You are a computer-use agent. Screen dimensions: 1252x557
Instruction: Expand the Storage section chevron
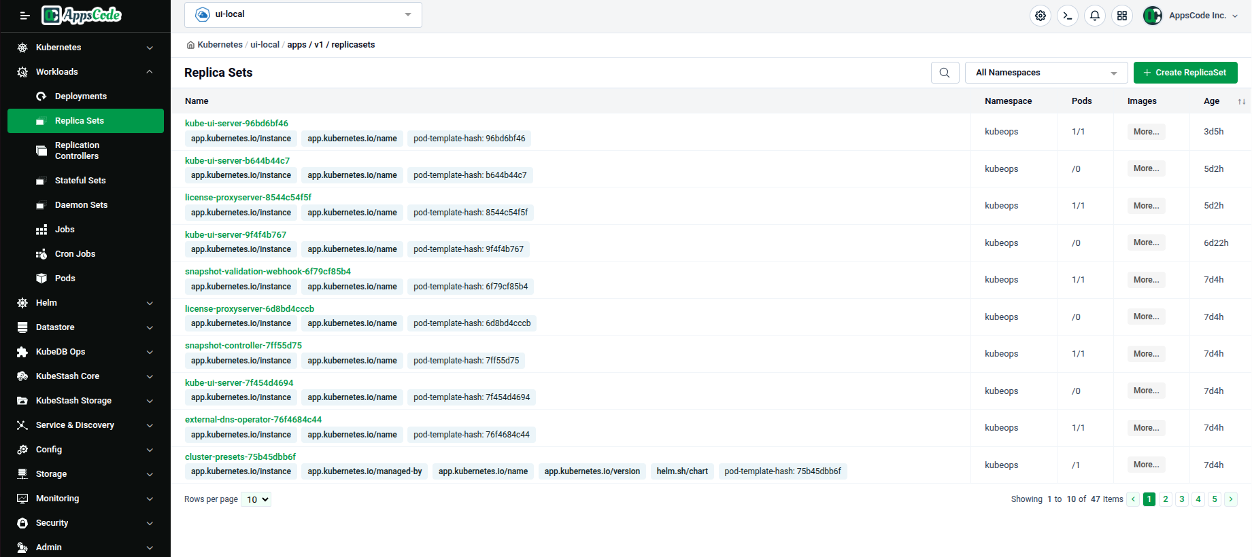(150, 474)
